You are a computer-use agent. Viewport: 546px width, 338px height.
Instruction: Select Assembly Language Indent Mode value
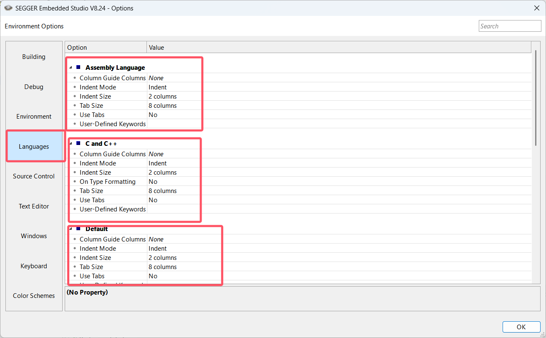[x=339, y=87]
